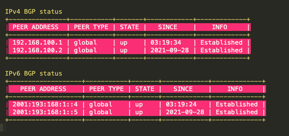Screen dimensions: 289x136
Task: Click the 2021-09-28 date in IPv4 table
Action: [169, 50]
